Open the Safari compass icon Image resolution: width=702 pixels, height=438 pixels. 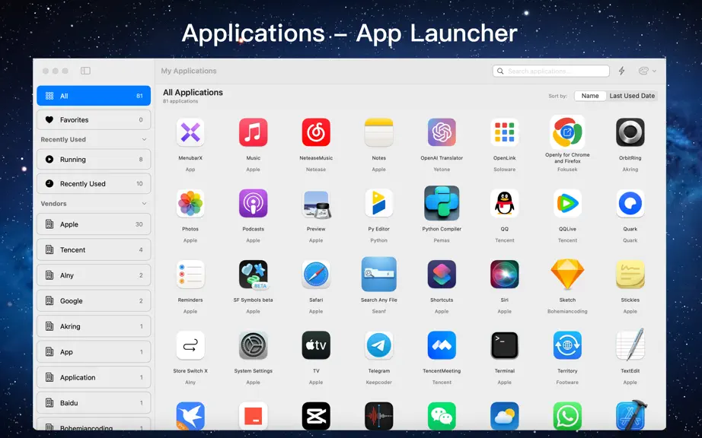[x=316, y=275]
